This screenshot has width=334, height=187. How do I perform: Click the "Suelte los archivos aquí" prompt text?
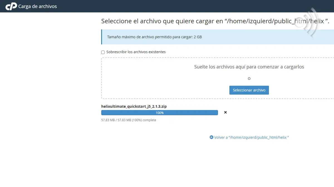249,67
